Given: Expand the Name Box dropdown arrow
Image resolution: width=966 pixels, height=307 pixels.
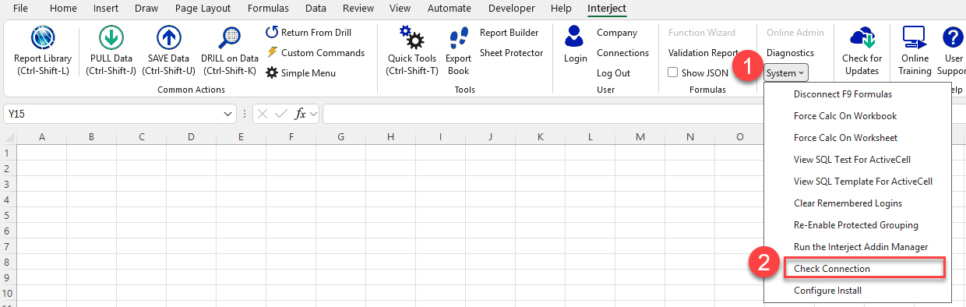Looking at the screenshot, I should (x=228, y=114).
